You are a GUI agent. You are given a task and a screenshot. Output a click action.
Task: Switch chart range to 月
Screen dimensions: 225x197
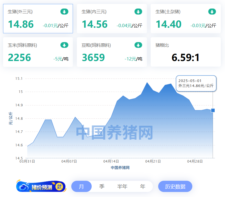click(81, 186)
